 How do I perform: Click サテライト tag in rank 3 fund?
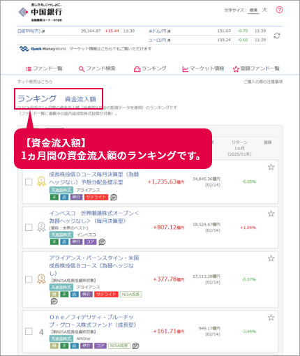[106, 295]
